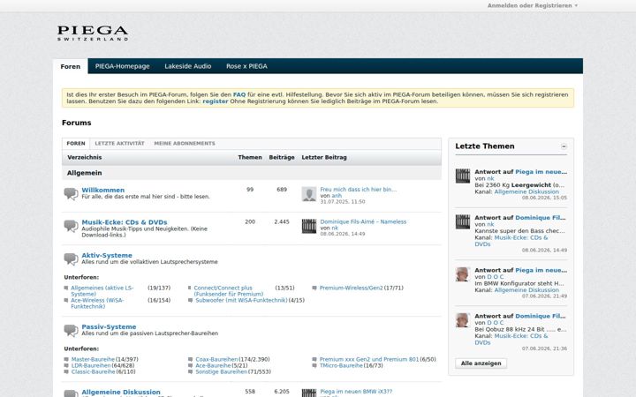Open subforum Premium xxx Gen2 und Premium 801
This screenshot has height=397, width=636.
[x=369, y=359]
